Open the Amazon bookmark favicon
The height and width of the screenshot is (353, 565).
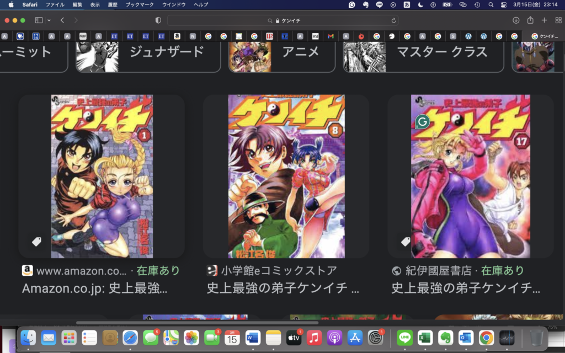click(178, 36)
